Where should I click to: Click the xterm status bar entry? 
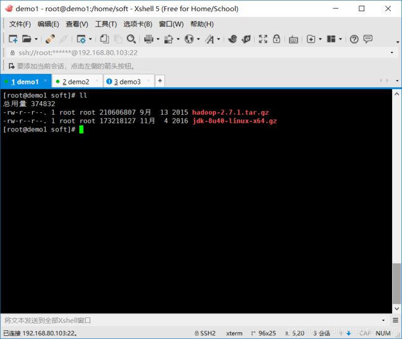click(x=234, y=333)
